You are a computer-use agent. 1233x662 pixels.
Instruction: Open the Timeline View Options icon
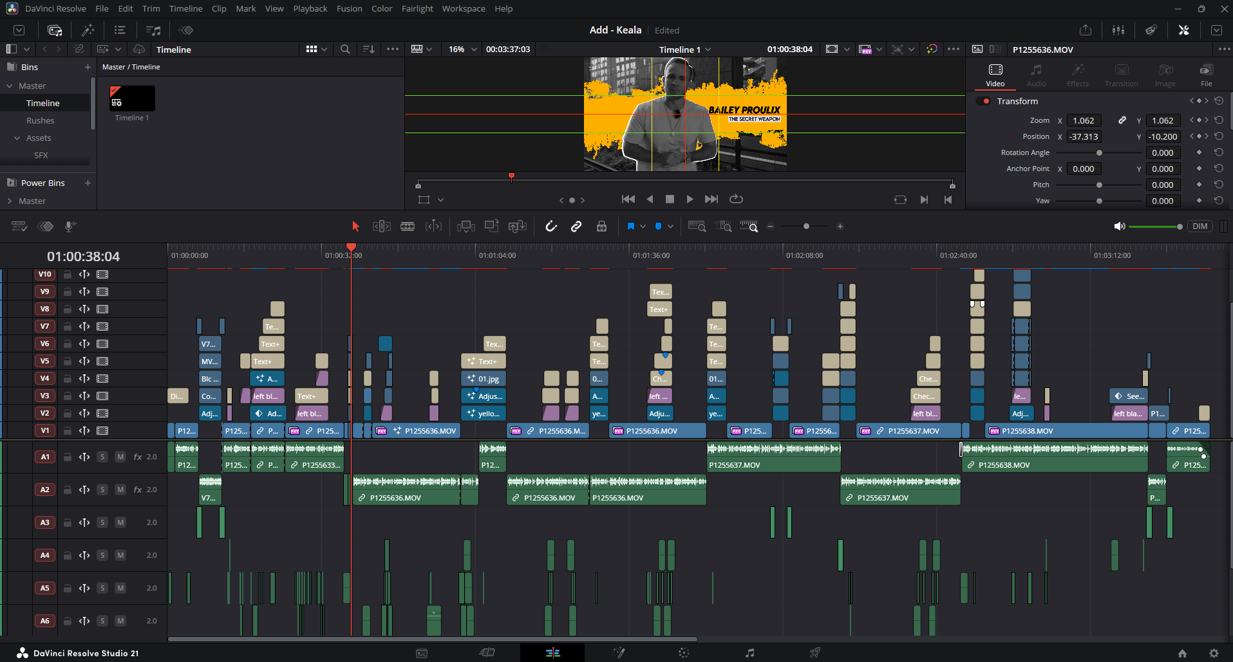click(19, 226)
